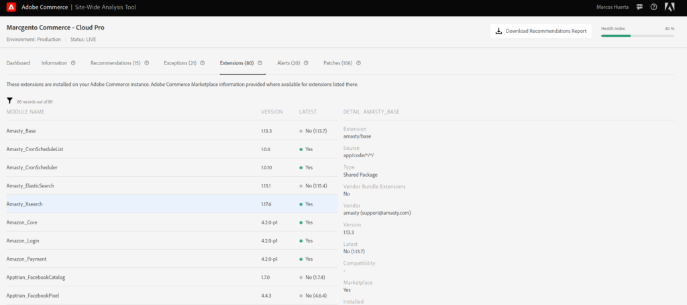Click the Yes status in Amazon_Payment row
Screen dimensions: 687x305
pyautogui.click(x=309, y=259)
